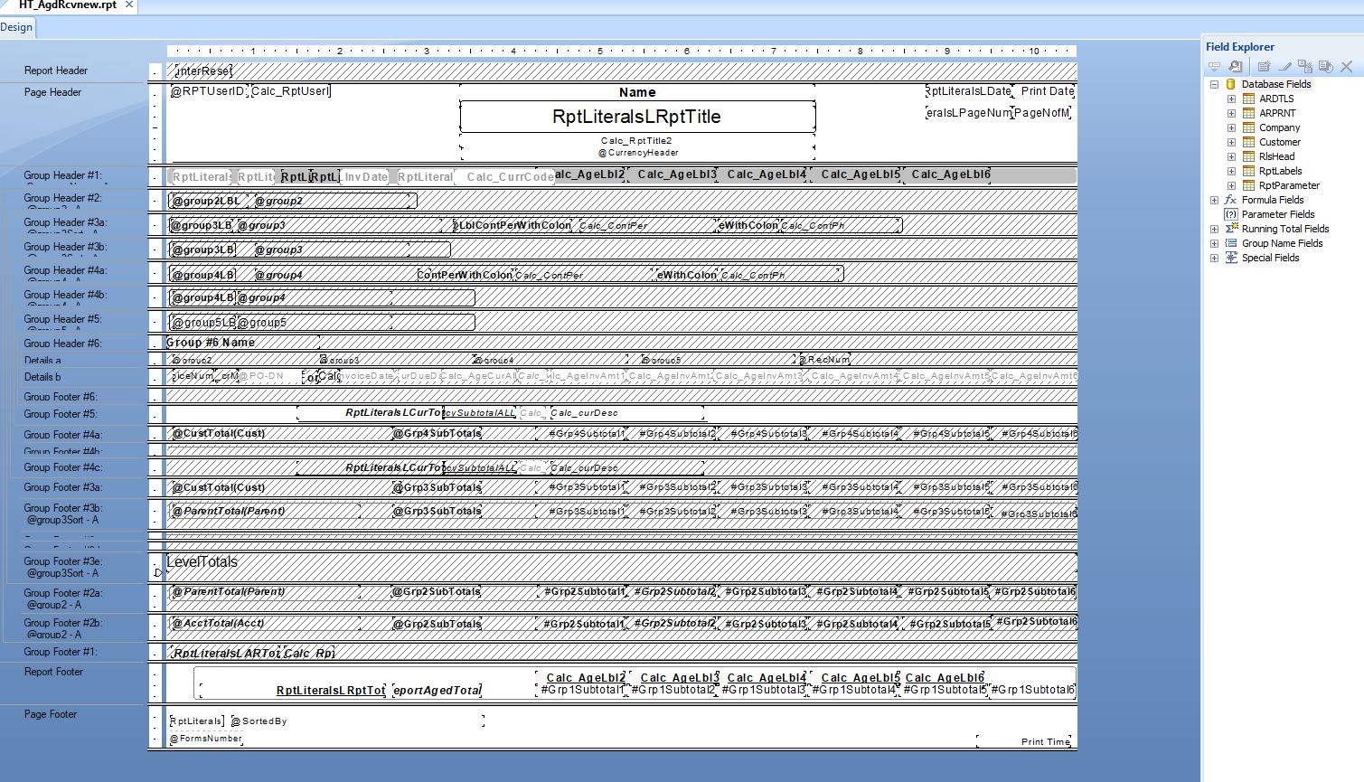Expand the Company table node
Image resolution: width=1364 pixels, height=782 pixels.
[x=1231, y=127]
